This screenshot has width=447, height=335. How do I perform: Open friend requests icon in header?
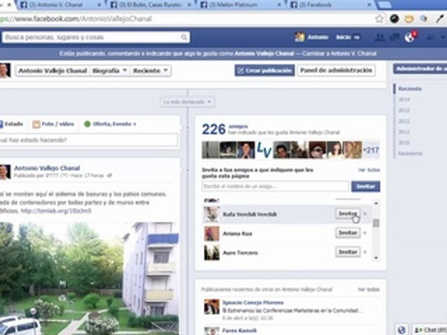point(379,37)
